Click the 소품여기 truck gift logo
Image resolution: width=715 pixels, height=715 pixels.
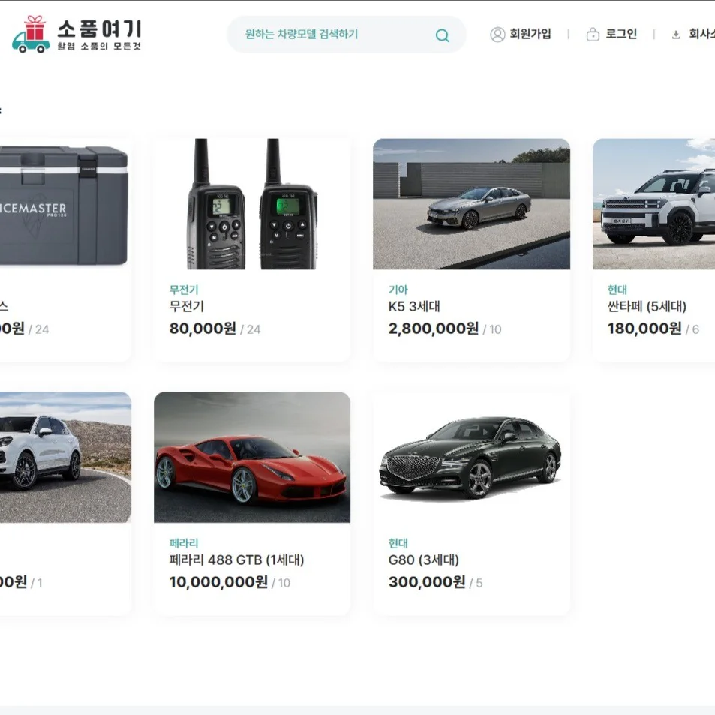[31, 35]
